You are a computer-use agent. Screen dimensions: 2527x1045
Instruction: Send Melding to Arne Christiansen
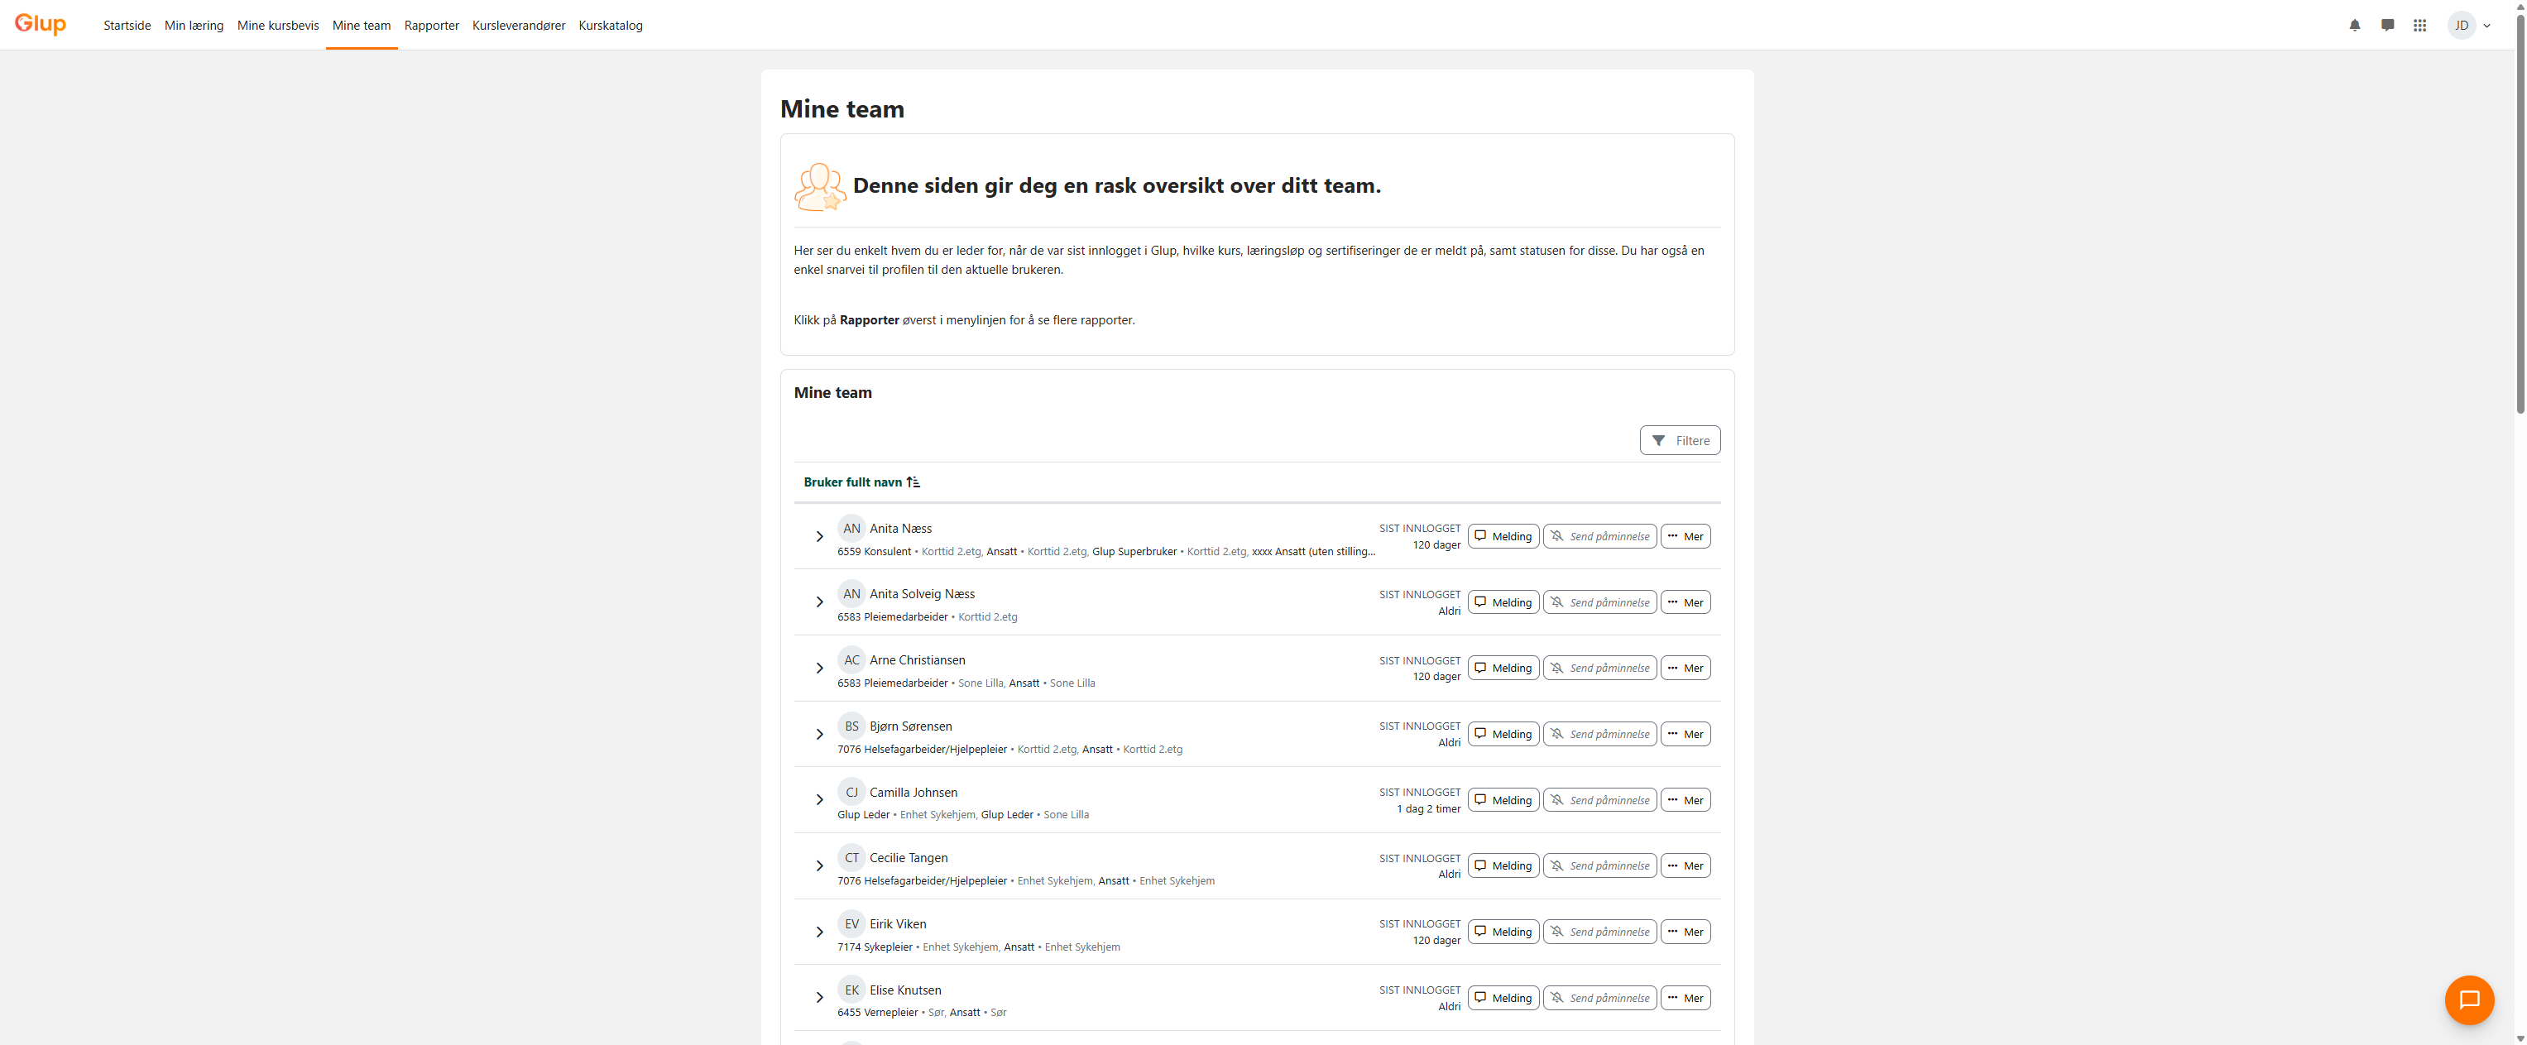pyautogui.click(x=1503, y=669)
